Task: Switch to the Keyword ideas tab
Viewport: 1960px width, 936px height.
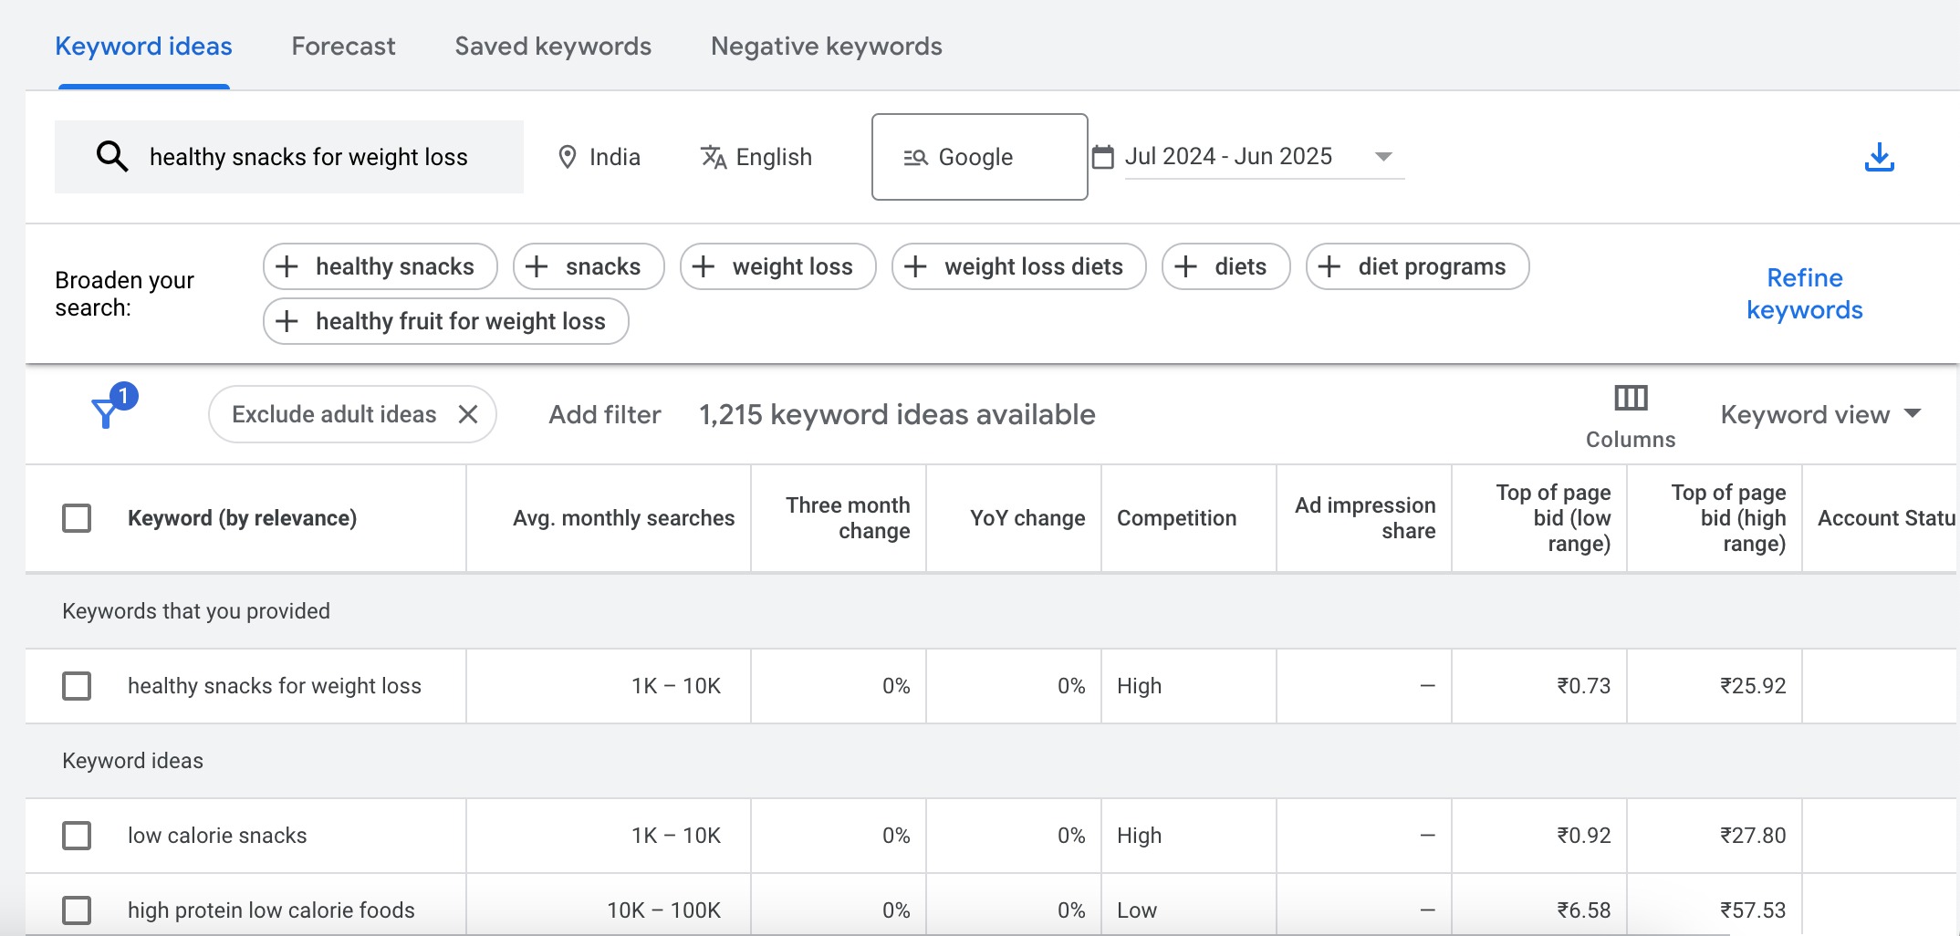Action: click(x=143, y=47)
